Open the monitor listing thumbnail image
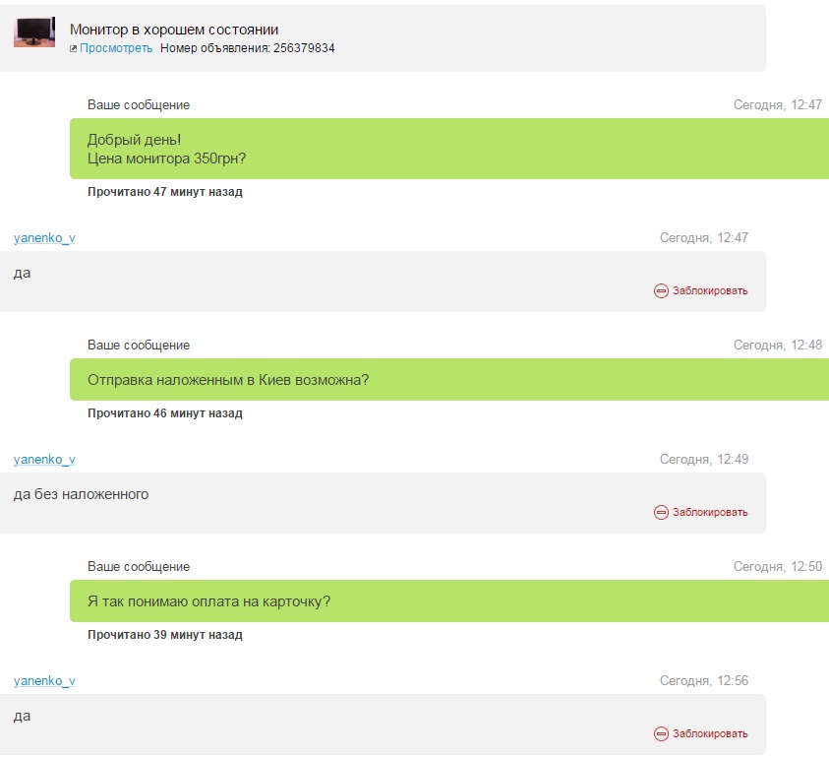Image resolution: width=829 pixels, height=757 pixels. point(34,32)
